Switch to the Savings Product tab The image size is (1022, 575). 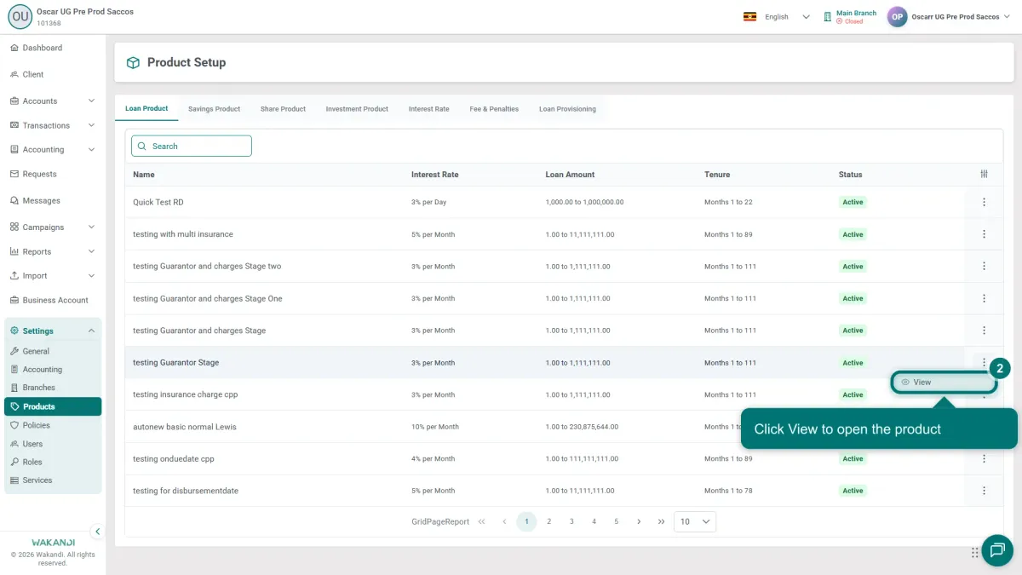pos(215,109)
